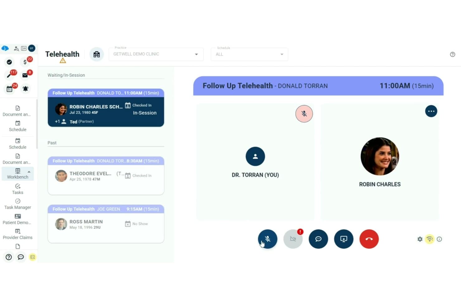The height and width of the screenshot is (307, 461).
Task: Click the muted mic indicator on Dr. Torran tile
Action: tap(304, 114)
